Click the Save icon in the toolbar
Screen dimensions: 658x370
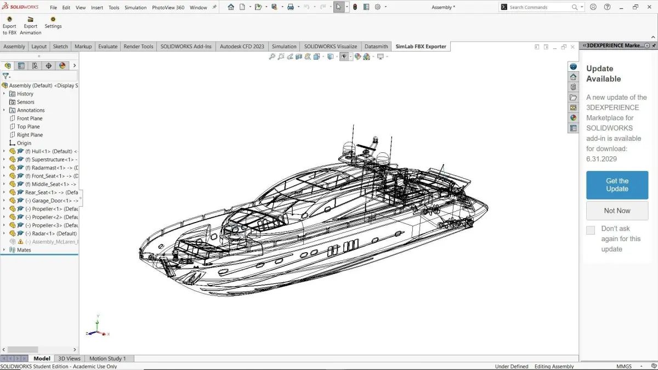click(274, 7)
